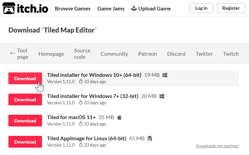Image resolution: width=249 pixels, height=155 pixels.
Task: Open the Community tab
Action: point(114,54)
